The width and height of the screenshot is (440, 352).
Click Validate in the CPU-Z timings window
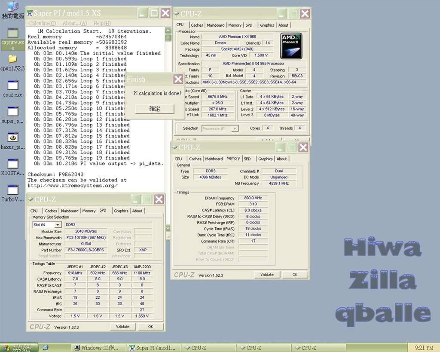pos(267,275)
